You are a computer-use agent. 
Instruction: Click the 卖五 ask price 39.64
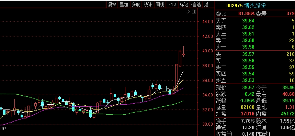[x=248, y=21]
